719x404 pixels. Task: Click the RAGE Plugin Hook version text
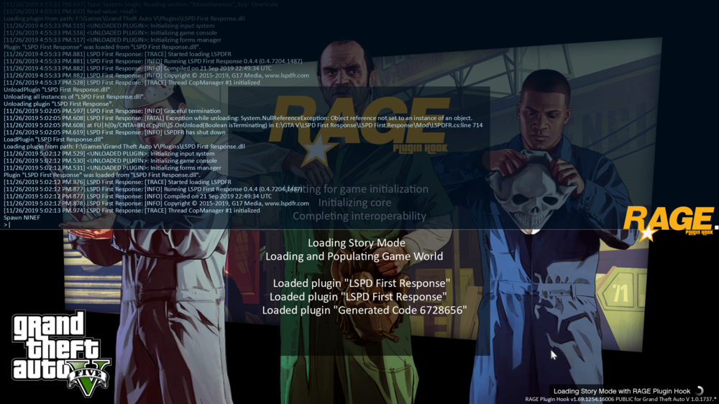(x=620, y=400)
